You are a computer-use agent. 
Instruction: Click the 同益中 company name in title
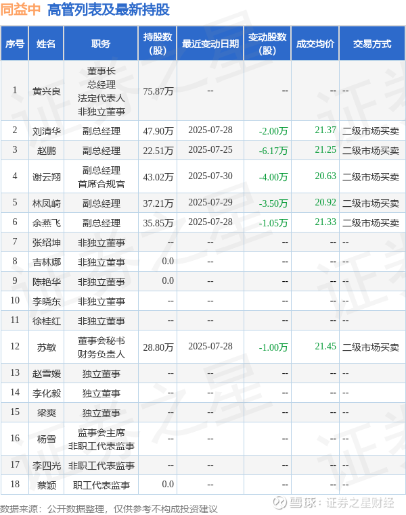point(20,9)
